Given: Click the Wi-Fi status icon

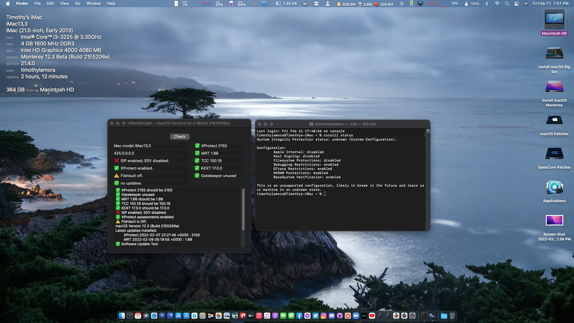Looking at the screenshot, I should pos(497,4).
